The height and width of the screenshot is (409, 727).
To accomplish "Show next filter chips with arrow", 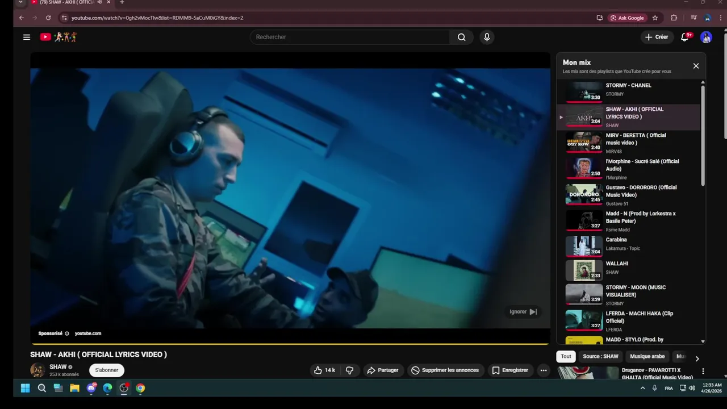I will (697, 358).
